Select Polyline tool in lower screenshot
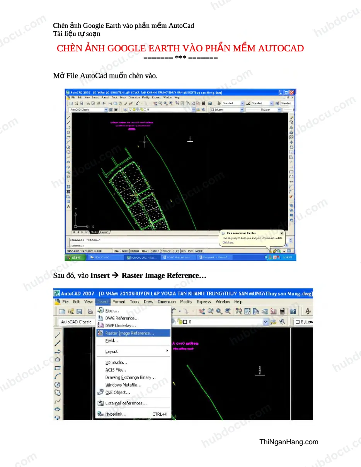Viewport: 361px width, 467px height. (58, 351)
